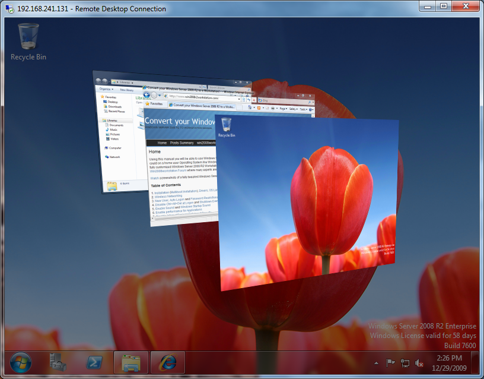The image size is (484, 379).
Task: Click the muted volume speaker icon
Action: 419,363
